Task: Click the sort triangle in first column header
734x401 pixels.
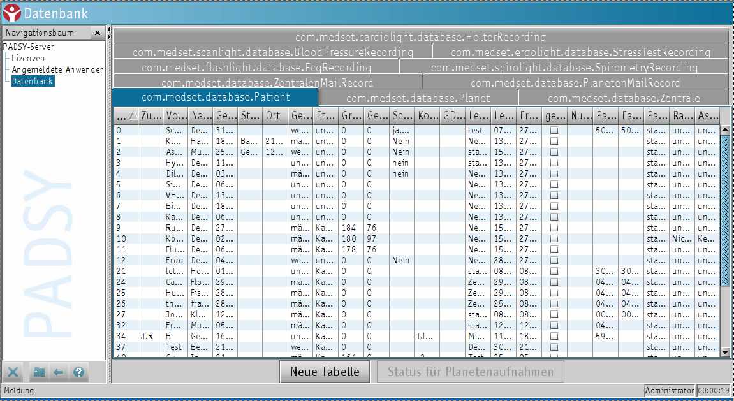Action: 133,116
